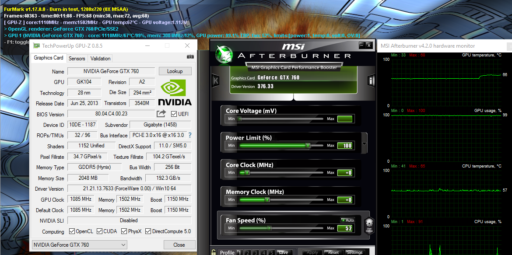The height and width of the screenshot is (255, 512).
Task: Click the Memory Type field GDDR5 (Hynix)
Action: point(95,167)
